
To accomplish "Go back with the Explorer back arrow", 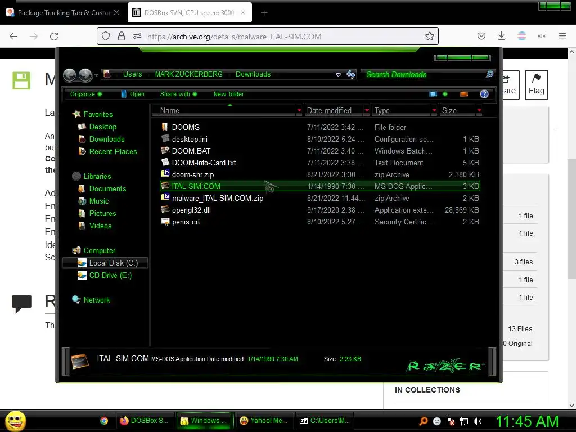I will pyautogui.click(x=69, y=75).
